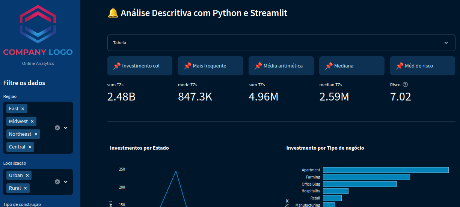Screen dimensions: 460x207
Task: Clear all selected regions in Região
Action: [x=57, y=127]
